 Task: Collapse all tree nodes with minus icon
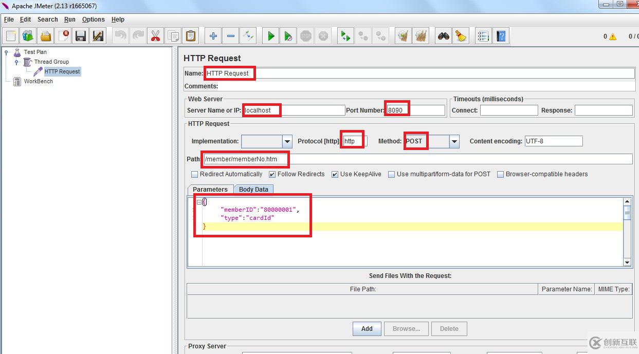231,36
